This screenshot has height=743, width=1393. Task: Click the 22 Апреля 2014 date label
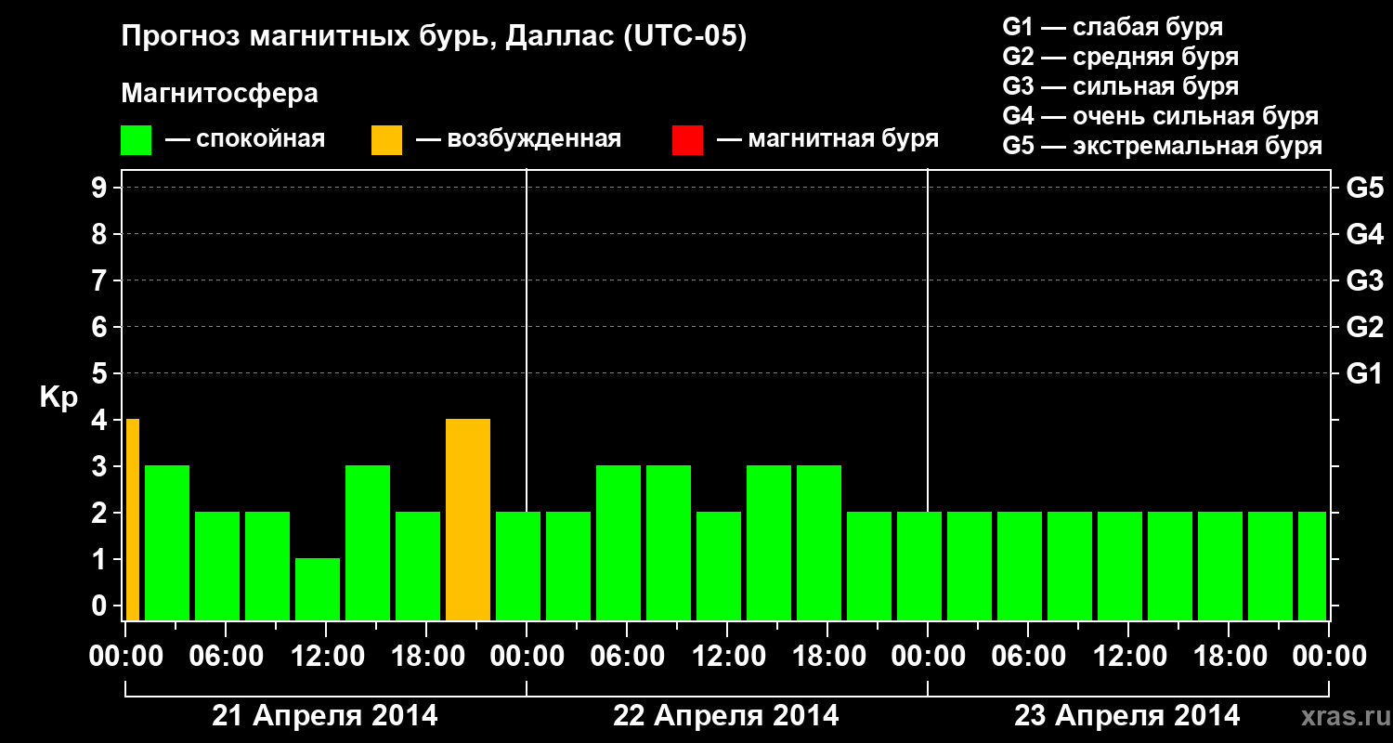(726, 715)
